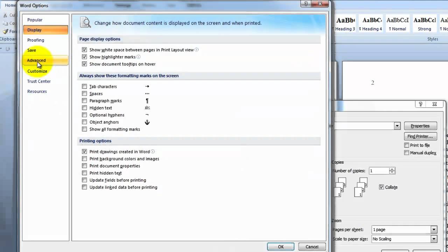Viewport: 448px width, 252px height.
Task: Select Popular category in Word Options
Action: pyautogui.click(x=46, y=20)
